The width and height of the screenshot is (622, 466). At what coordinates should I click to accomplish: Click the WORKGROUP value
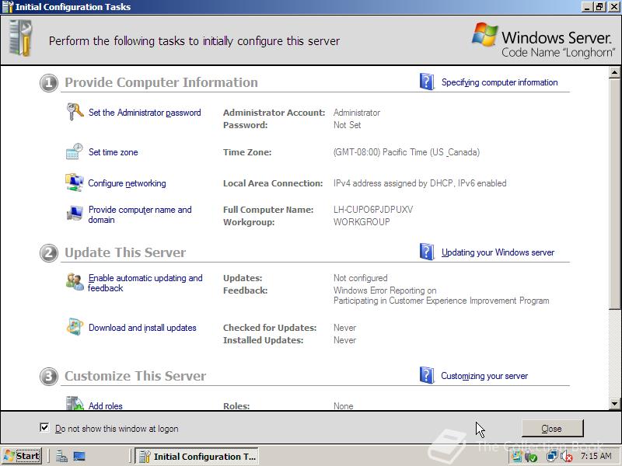click(362, 222)
